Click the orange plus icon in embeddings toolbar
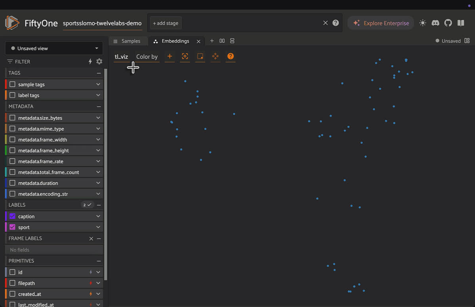 169,57
